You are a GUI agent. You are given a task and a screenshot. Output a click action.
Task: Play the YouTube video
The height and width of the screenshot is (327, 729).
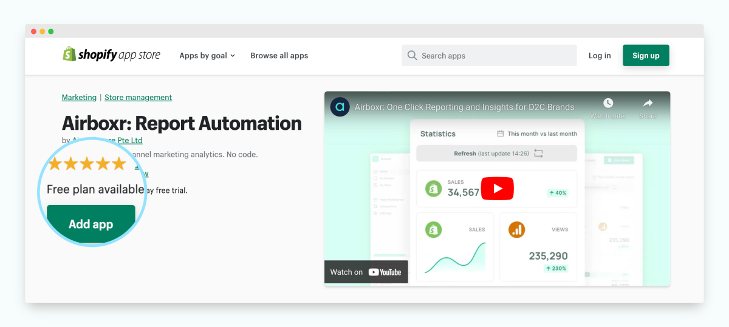click(x=498, y=188)
